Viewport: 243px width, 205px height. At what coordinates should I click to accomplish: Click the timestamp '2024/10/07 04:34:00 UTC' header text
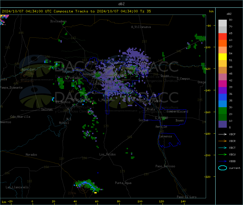tap(27, 11)
